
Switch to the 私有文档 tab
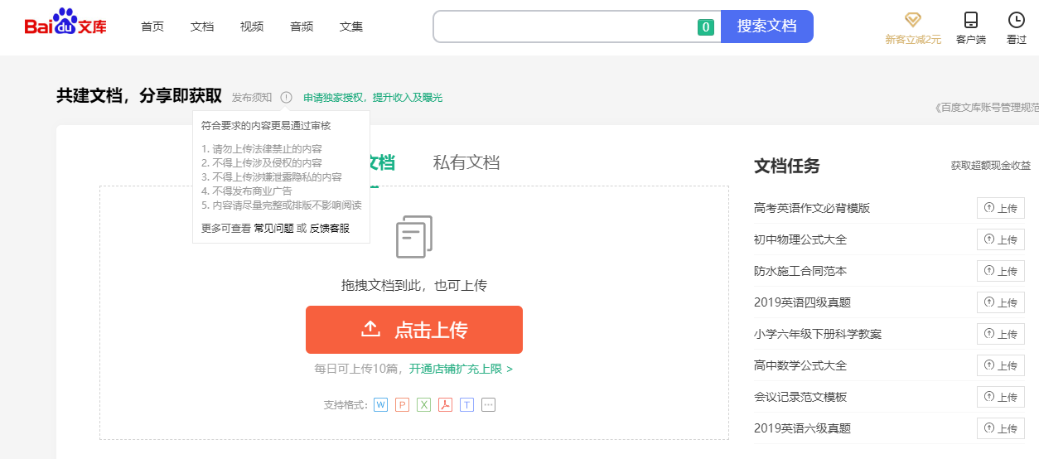pyautogui.click(x=466, y=162)
